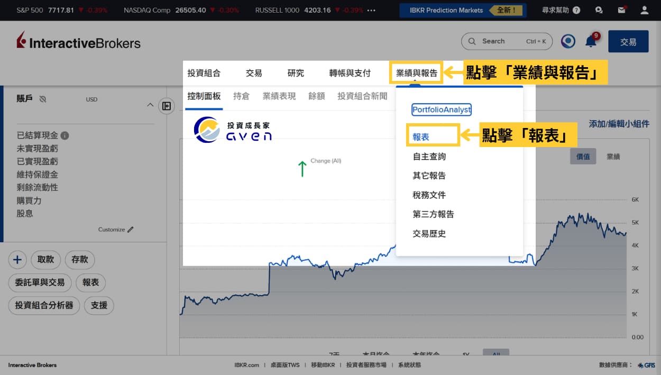The height and width of the screenshot is (375, 661).
Task: Click the 支援 button
Action: tap(99, 305)
